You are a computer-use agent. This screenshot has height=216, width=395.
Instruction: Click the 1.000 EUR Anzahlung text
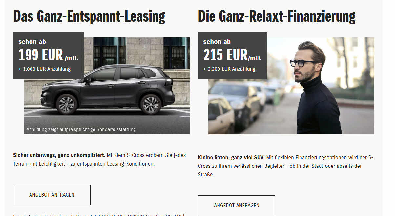coord(45,69)
